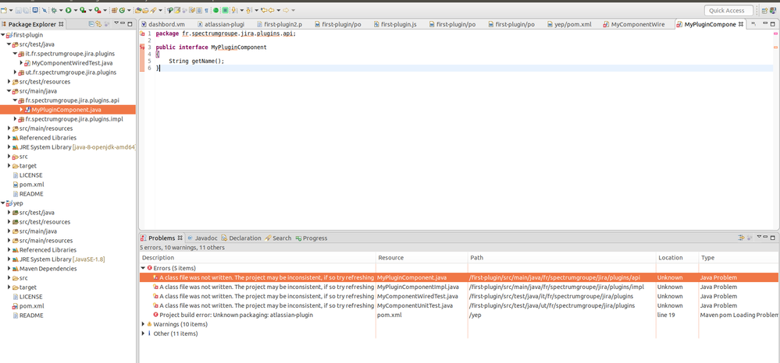The image size is (780, 363).
Task: Open the New file dropdown arrow
Action: (11, 10)
